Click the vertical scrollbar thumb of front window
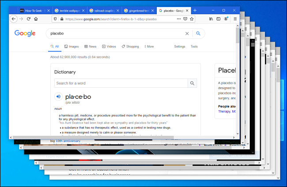The height and width of the screenshot is (187, 287). (x=238, y=36)
